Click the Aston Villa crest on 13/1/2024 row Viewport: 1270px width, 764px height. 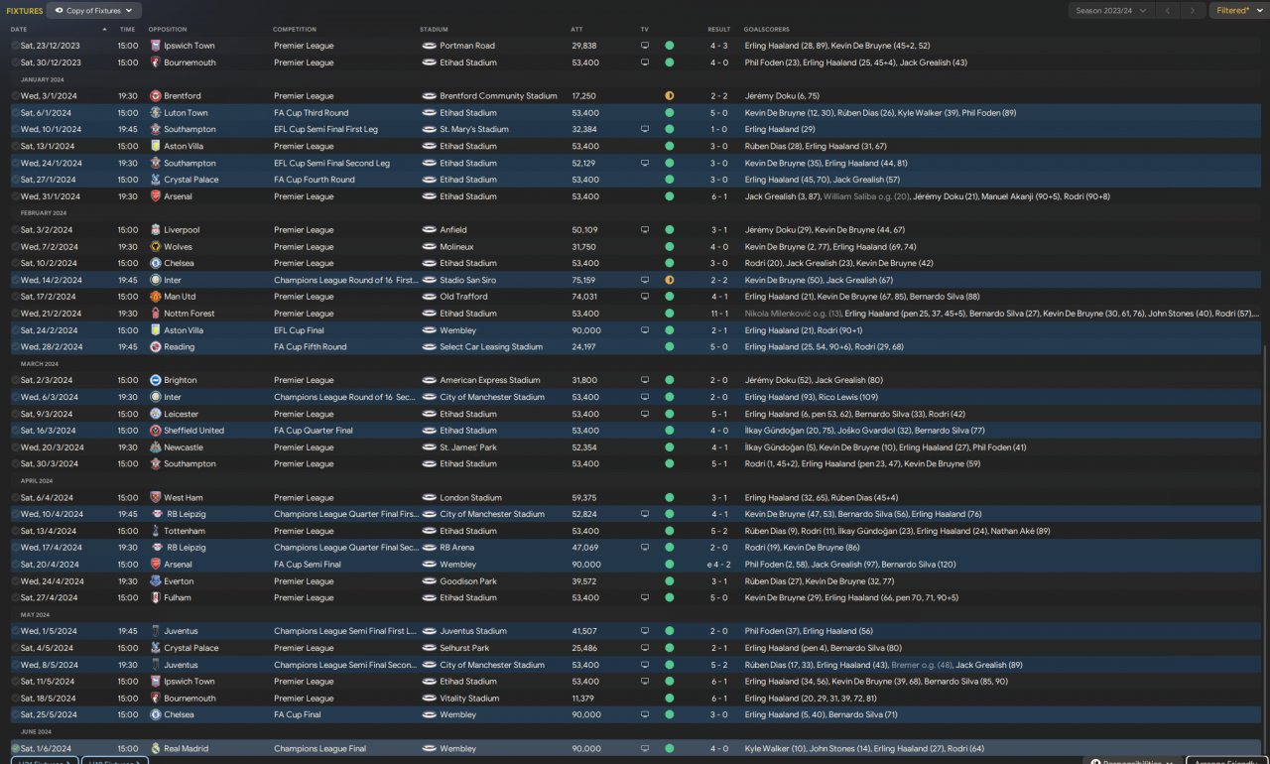click(x=156, y=146)
